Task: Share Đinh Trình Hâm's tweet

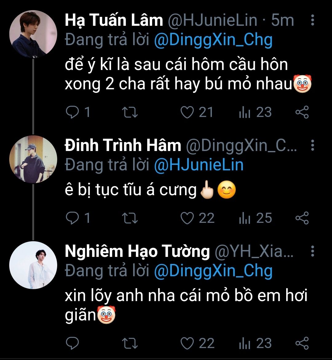Action: click(302, 218)
